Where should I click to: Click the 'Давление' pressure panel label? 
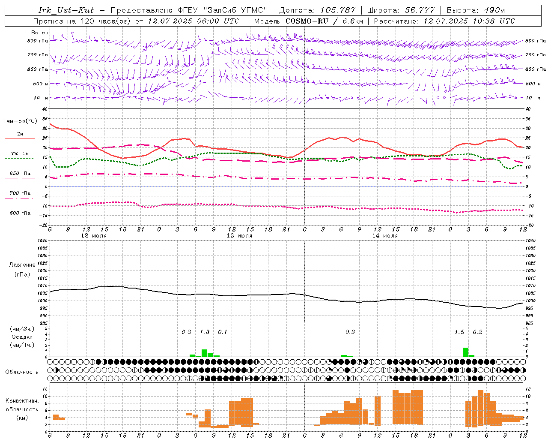pos(22,265)
